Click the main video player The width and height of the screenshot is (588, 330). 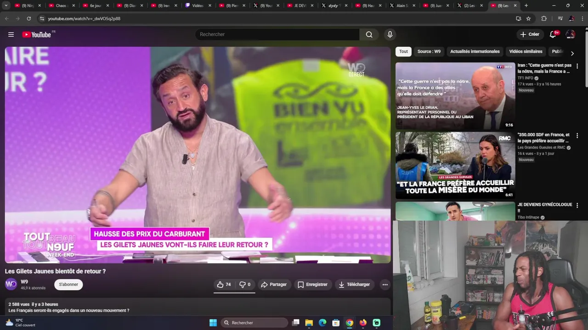click(198, 155)
